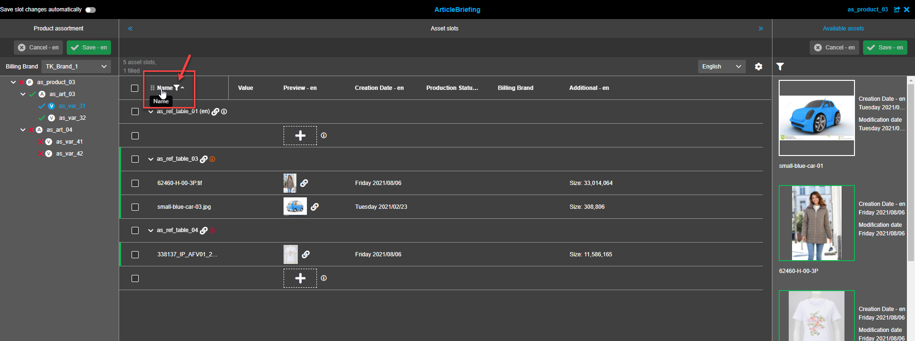This screenshot has height=341, width=915.
Task: Check the small-blue-car-03.jpg row checkbox
Action: [135, 207]
